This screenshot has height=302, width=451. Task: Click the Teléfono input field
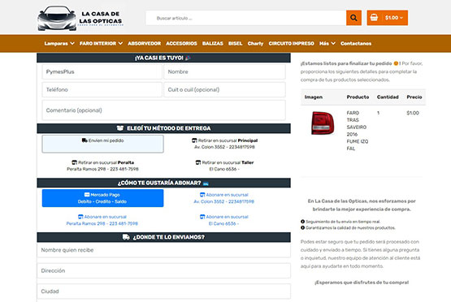click(102, 89)
